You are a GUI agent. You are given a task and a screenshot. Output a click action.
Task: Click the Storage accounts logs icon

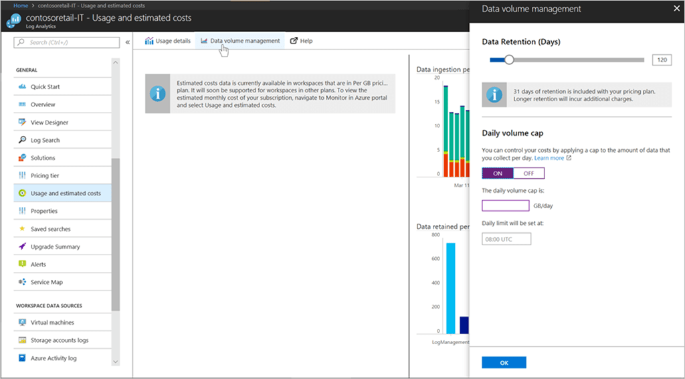point(22,340)
